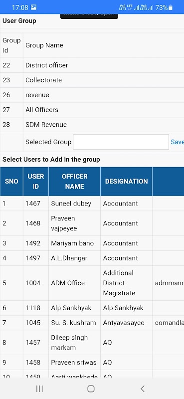Viewport: 184px width, 399px height.
Task: Select the District officer group row
Action: coord(92,65)
